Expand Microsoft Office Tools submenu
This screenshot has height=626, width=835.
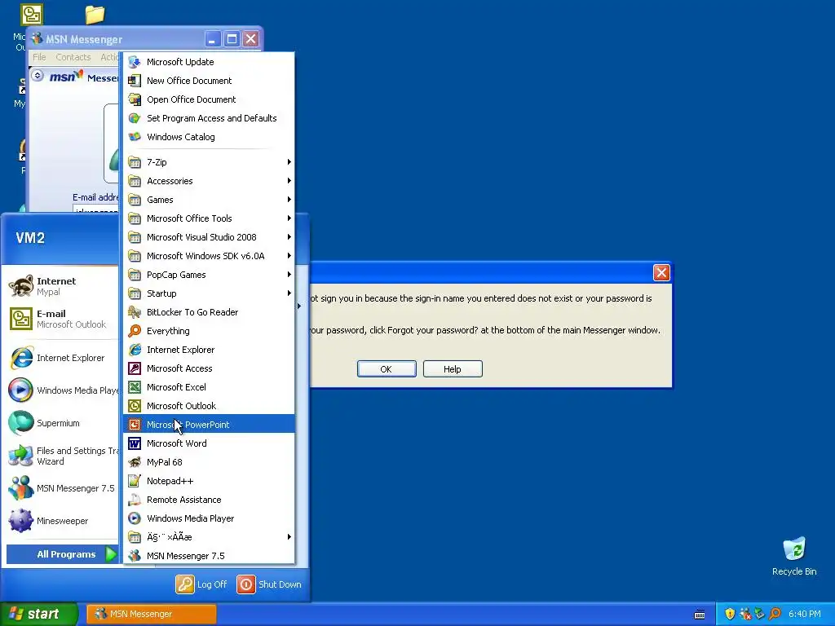209,218
